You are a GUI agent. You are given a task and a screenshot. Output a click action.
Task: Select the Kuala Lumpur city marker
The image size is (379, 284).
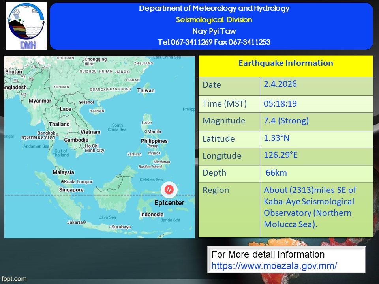pyautogui.click(x=62, y=181)
